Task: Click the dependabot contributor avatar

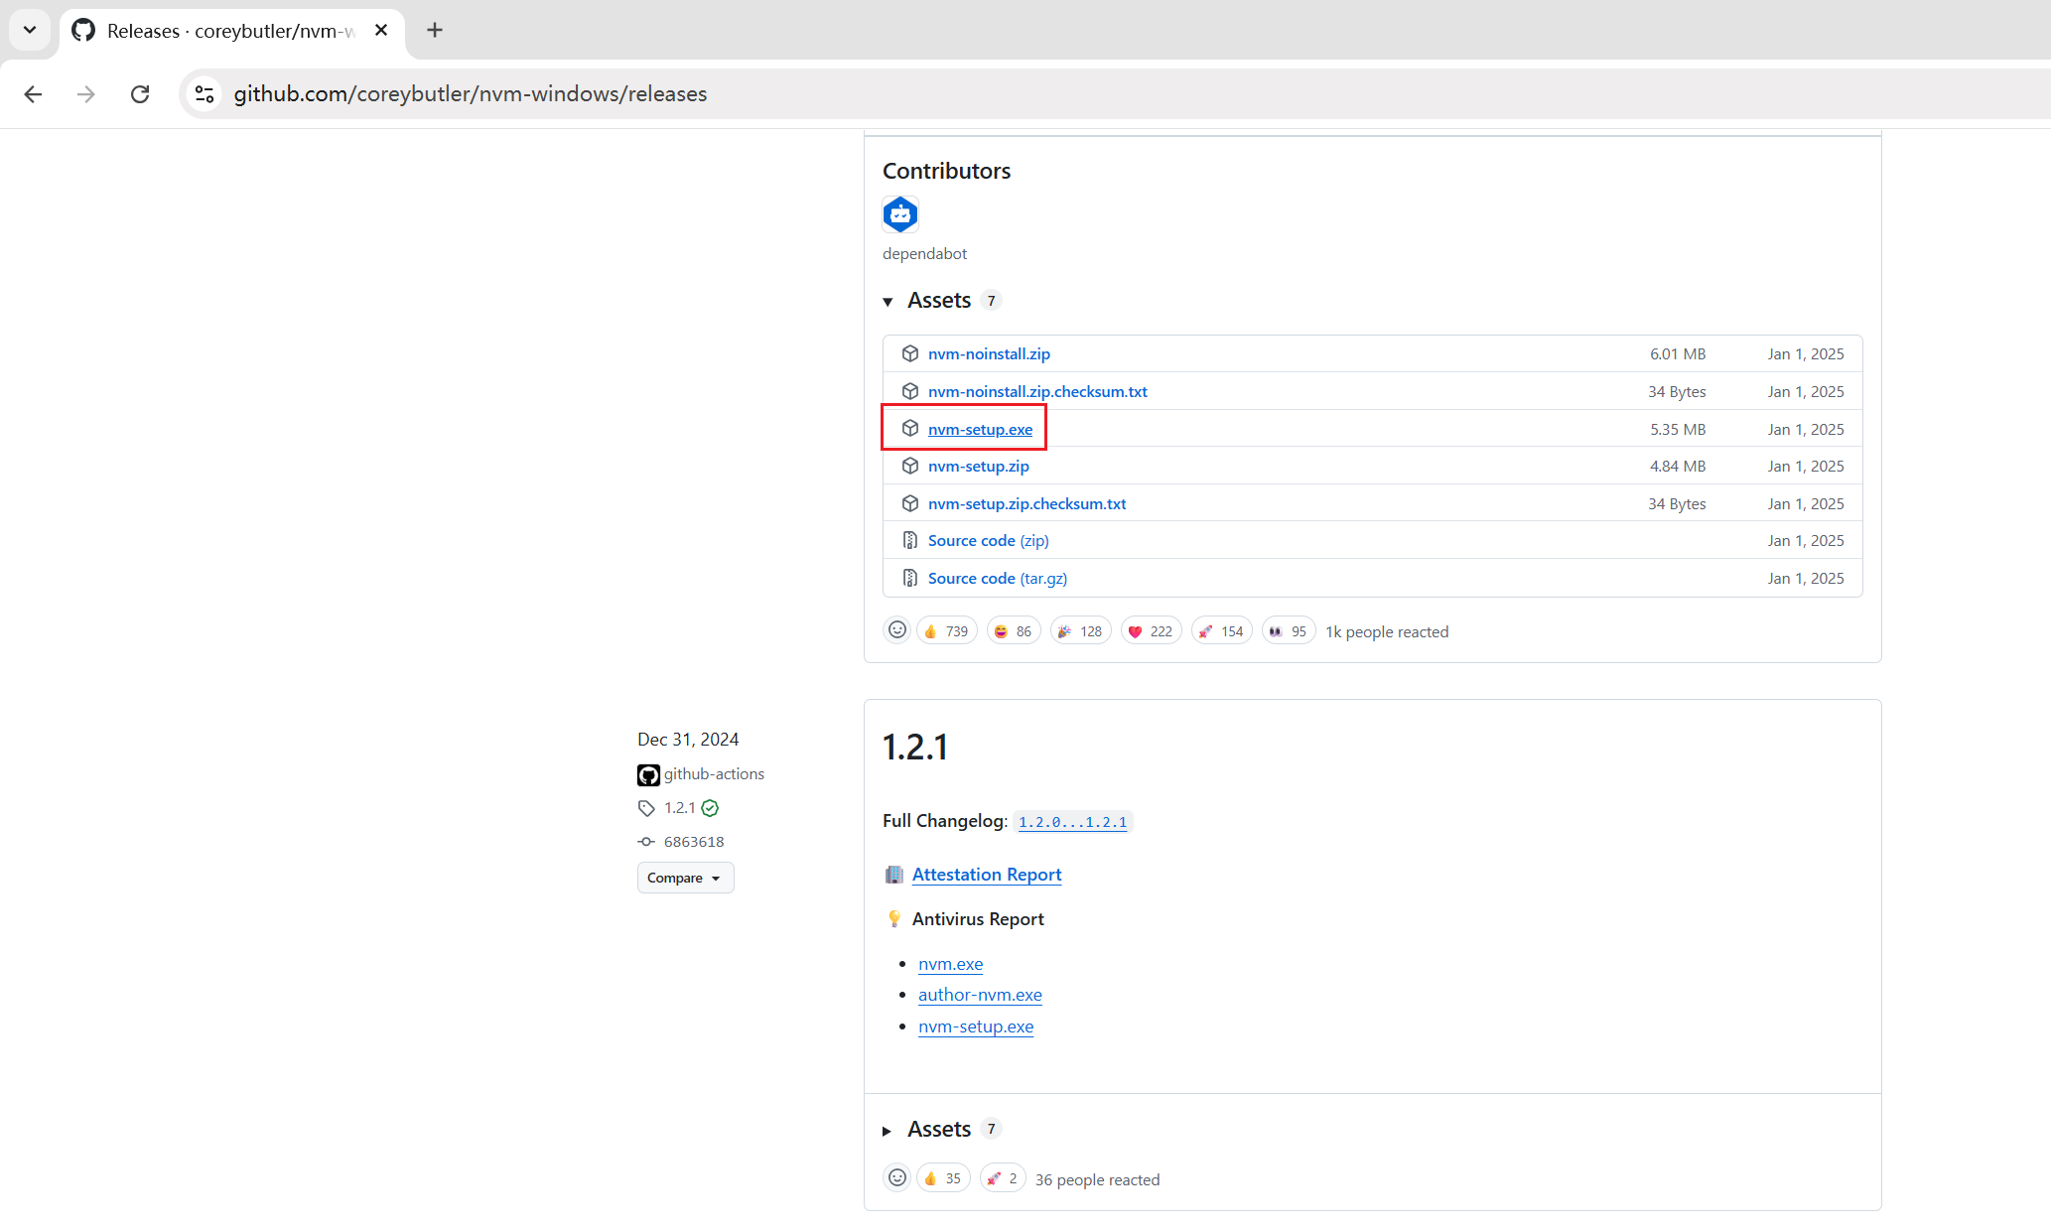Action: tap(899, 214)
